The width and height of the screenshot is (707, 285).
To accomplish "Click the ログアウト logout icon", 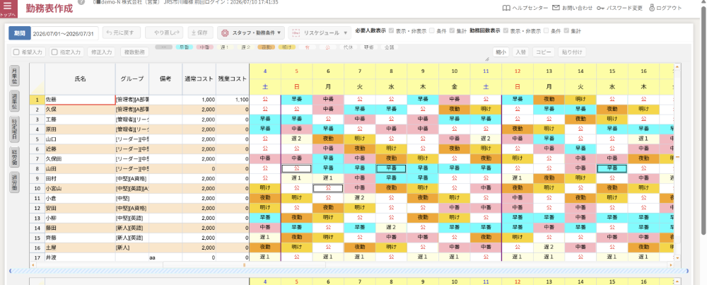I will (x=652, y=8).
